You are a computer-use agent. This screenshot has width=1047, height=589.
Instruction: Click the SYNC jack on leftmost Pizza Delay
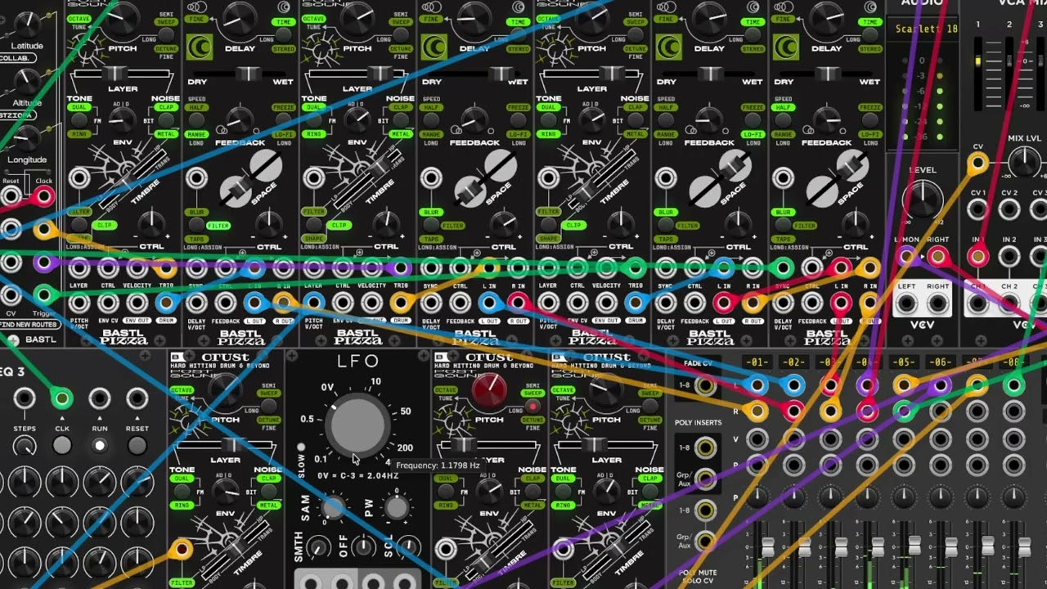[196, 268]
